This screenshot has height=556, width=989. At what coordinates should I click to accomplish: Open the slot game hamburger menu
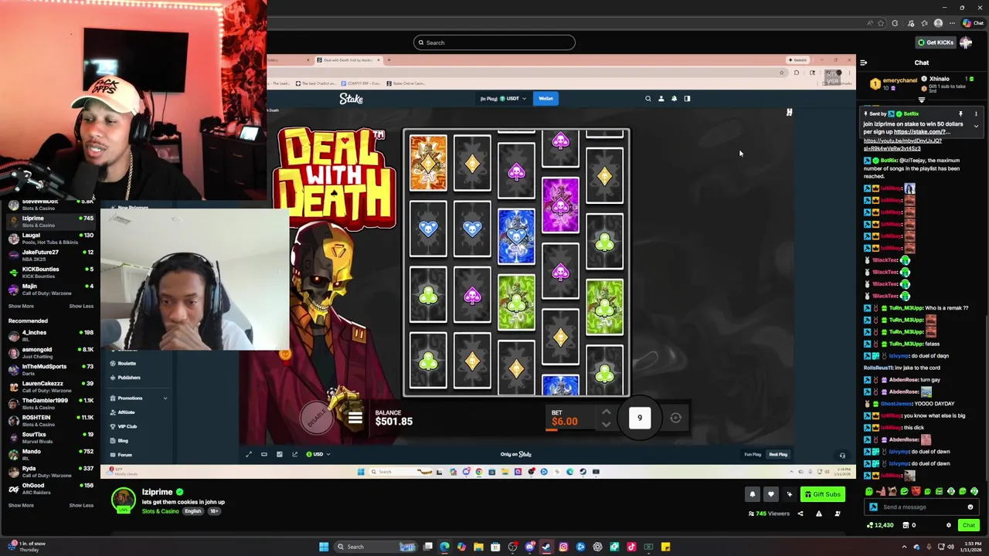[355, 418]
